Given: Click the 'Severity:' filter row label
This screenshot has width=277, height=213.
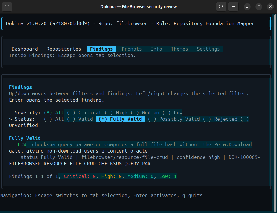Looking at the screenshot, I should 27,113.
